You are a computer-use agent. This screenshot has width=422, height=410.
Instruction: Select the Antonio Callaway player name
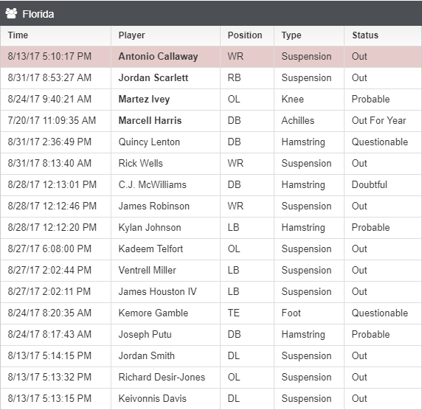158,57
